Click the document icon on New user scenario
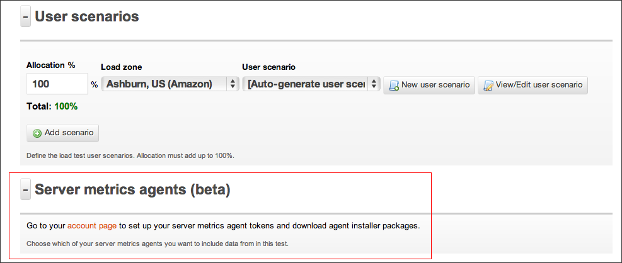 point(394,86)
